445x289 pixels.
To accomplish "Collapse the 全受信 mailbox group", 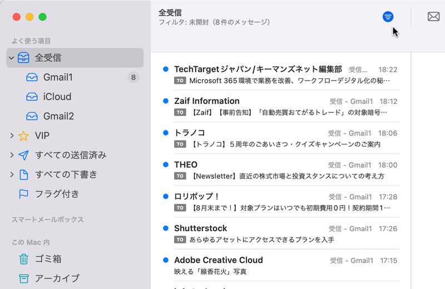I will 11,58.
